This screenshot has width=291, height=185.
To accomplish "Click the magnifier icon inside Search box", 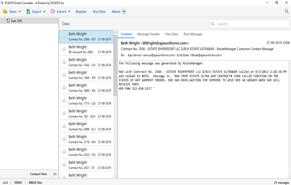I will [213, 24].
